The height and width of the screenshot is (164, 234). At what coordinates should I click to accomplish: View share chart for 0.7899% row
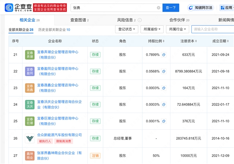point(164,55)
